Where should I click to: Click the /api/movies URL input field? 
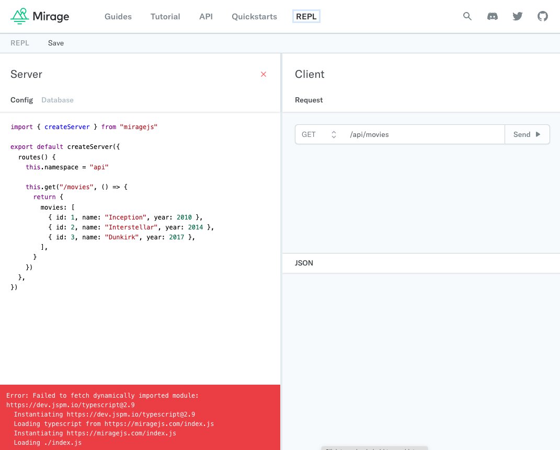(423, 134)
